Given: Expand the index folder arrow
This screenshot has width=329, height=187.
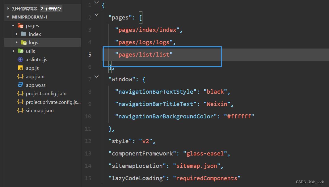Looking at the screenshot, I should click(17, 34).
